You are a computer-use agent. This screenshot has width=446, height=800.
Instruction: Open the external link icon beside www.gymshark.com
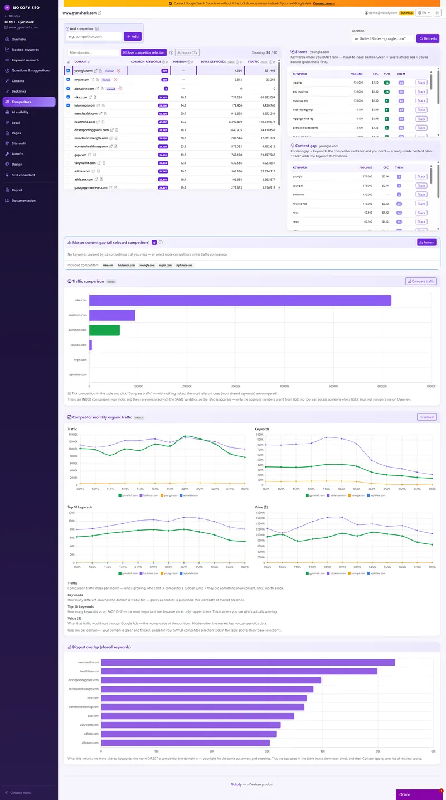click(x=99, y=12)
